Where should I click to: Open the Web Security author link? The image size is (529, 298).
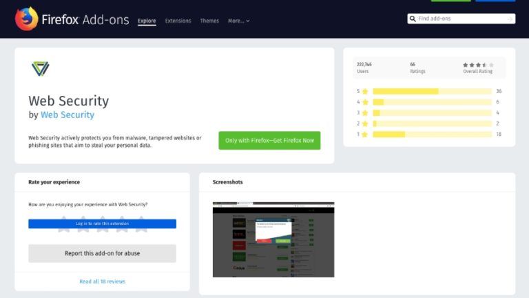tap(68, 115)
